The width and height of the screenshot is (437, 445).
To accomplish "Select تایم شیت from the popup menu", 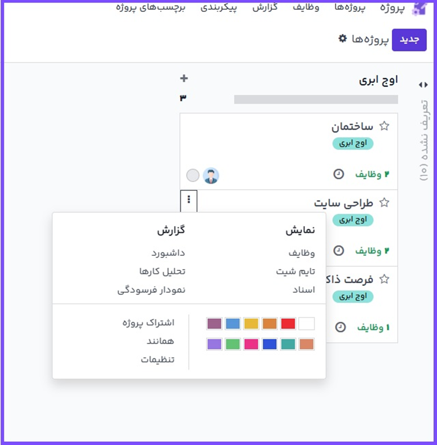I will tap(295, 272).
